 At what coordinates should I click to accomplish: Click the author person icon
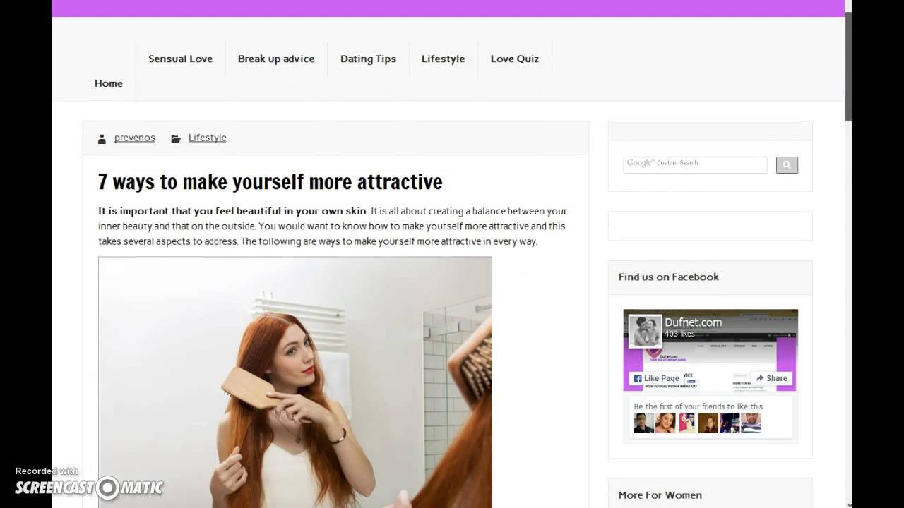pos(102,138)
